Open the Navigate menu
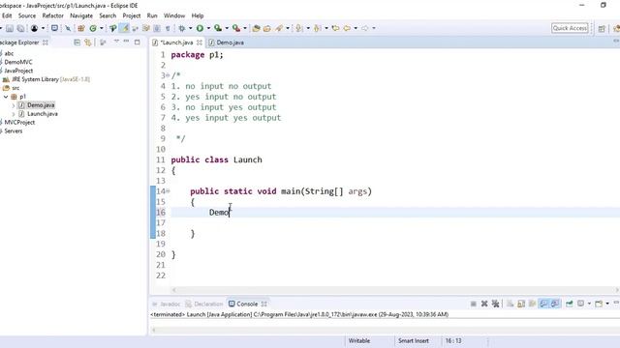The height and width of the screenshot is (348, 620). (81, 15)
